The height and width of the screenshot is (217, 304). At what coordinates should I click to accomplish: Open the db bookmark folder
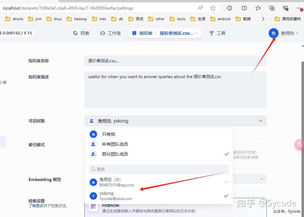click(x=117, y=19)
